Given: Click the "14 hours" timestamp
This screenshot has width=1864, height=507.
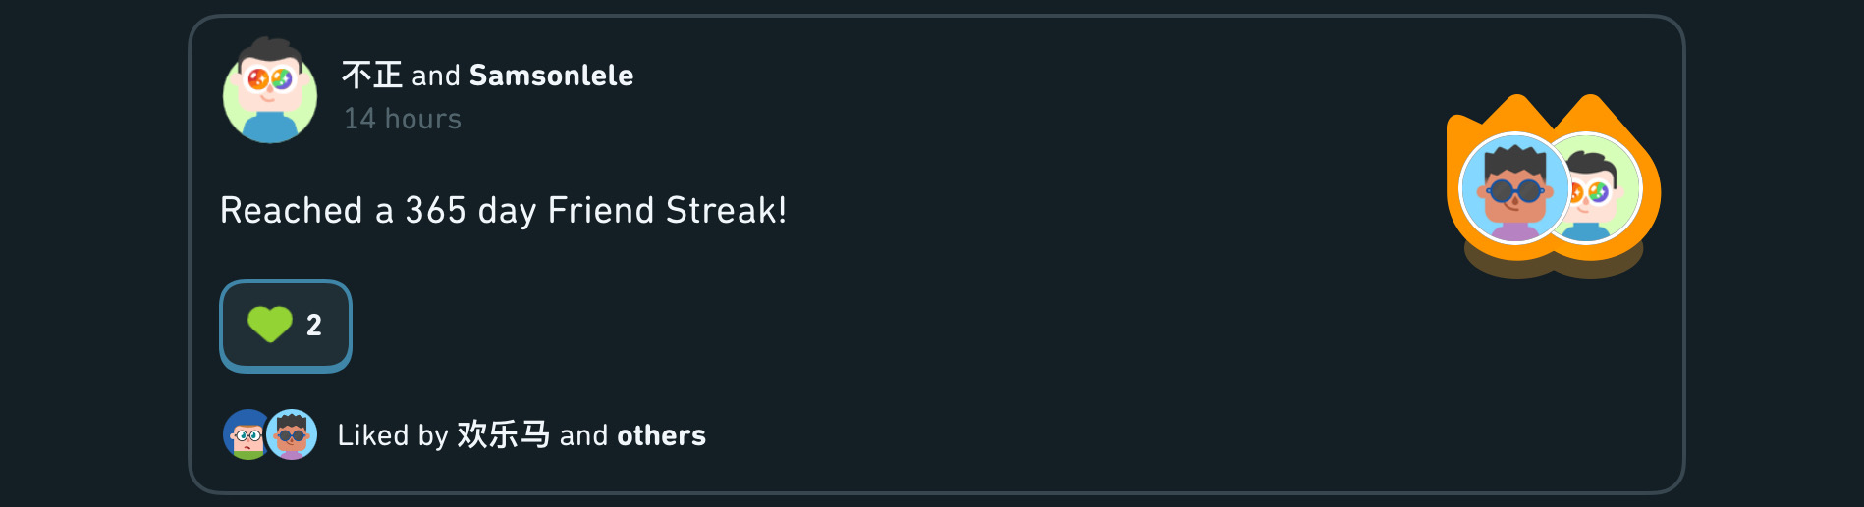Looking at the screenshot, I should pos(403,119).
